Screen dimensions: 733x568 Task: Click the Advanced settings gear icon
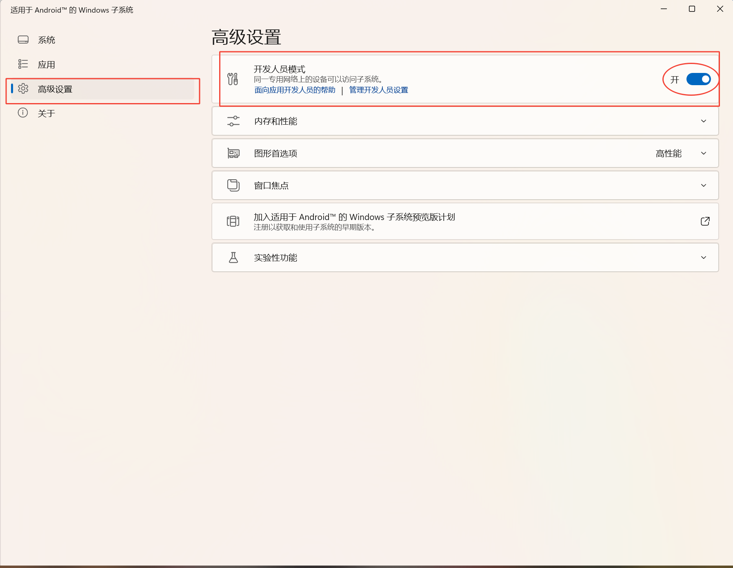[23, 88]
